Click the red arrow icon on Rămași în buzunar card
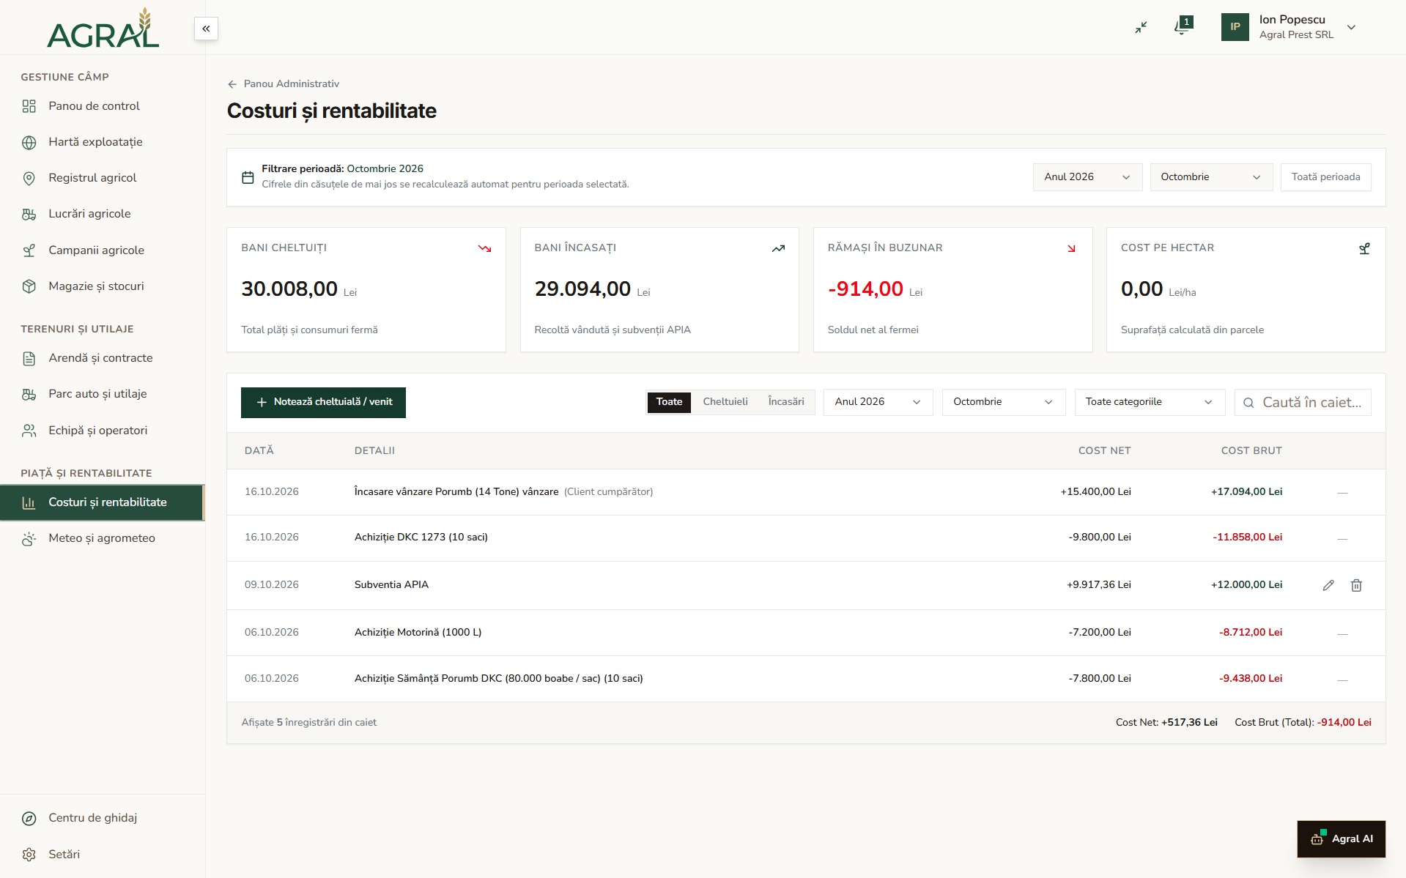 (x=1071, y=248)
